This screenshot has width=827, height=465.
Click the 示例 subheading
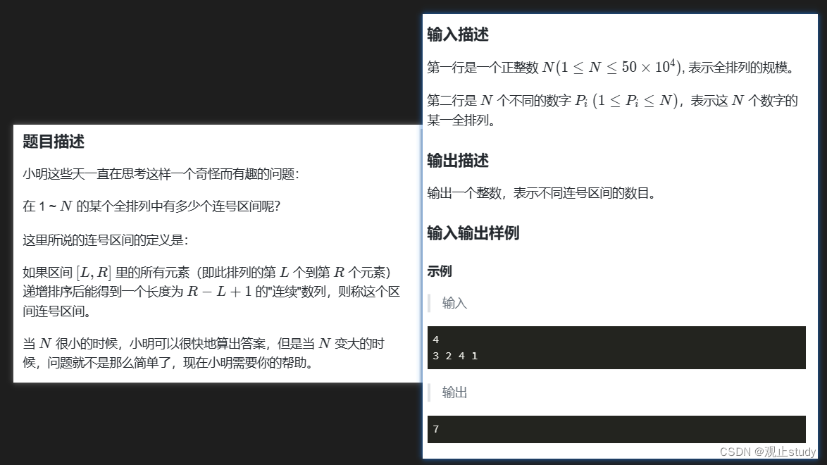click(x=440, y=271)
